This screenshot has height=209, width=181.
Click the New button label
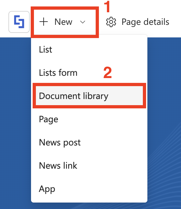click(x=63, y=22)
